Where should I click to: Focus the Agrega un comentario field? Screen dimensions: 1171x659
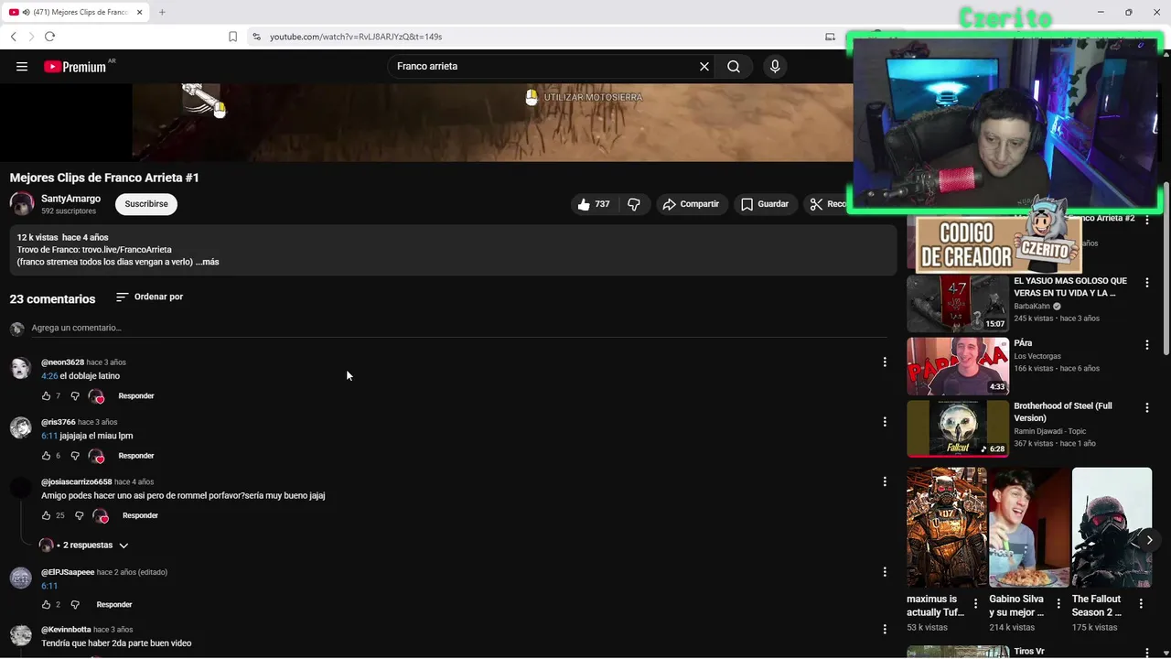coord(457,328)
